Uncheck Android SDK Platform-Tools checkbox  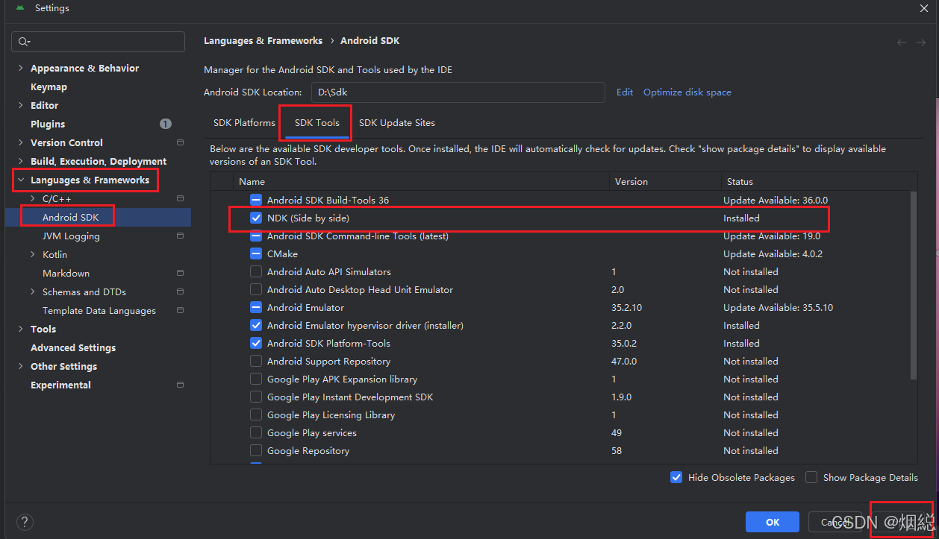pos(256,343)
